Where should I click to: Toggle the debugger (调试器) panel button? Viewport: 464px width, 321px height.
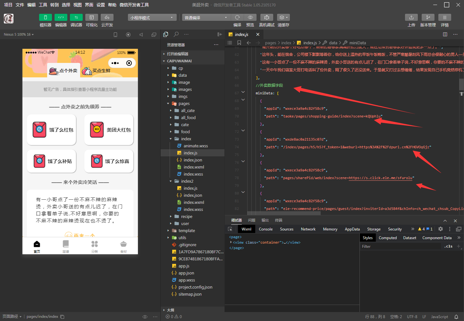coord(76,17)
